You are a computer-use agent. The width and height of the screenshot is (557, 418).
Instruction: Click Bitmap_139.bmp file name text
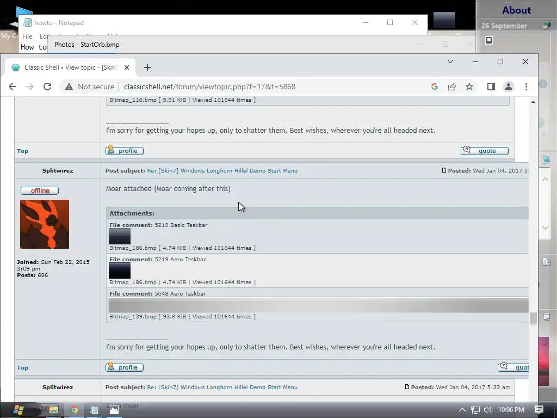tap(133, 316)
